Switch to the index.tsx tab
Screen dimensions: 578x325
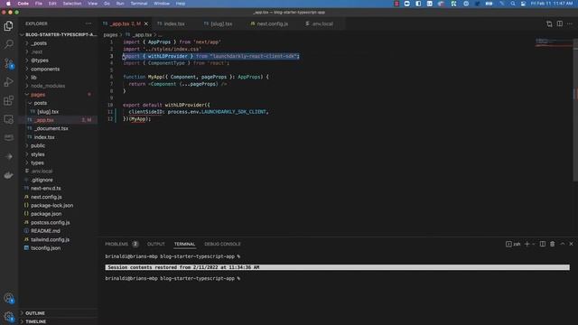174,23
